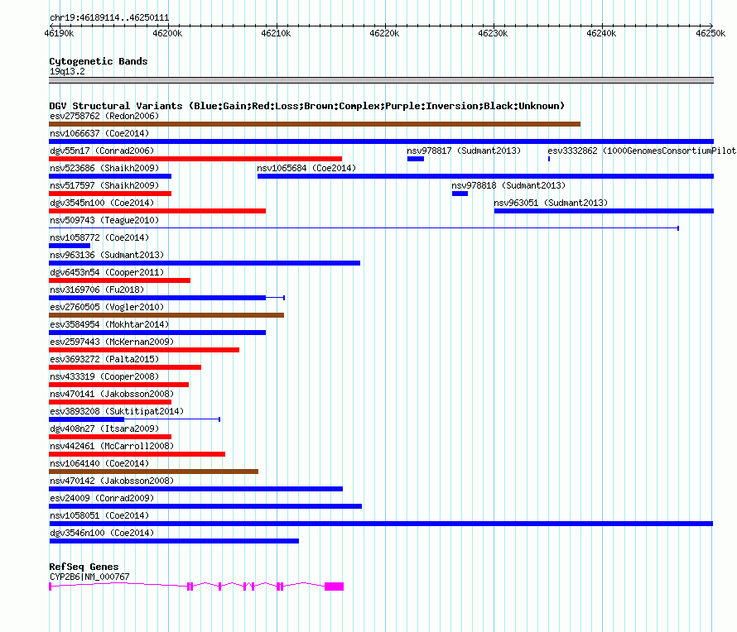Click the red dgv6453n54 loss bar

(x=119, y=280)
